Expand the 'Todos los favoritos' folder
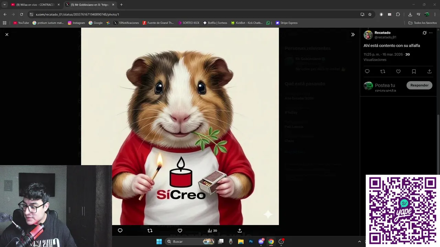 coord(423,23)
